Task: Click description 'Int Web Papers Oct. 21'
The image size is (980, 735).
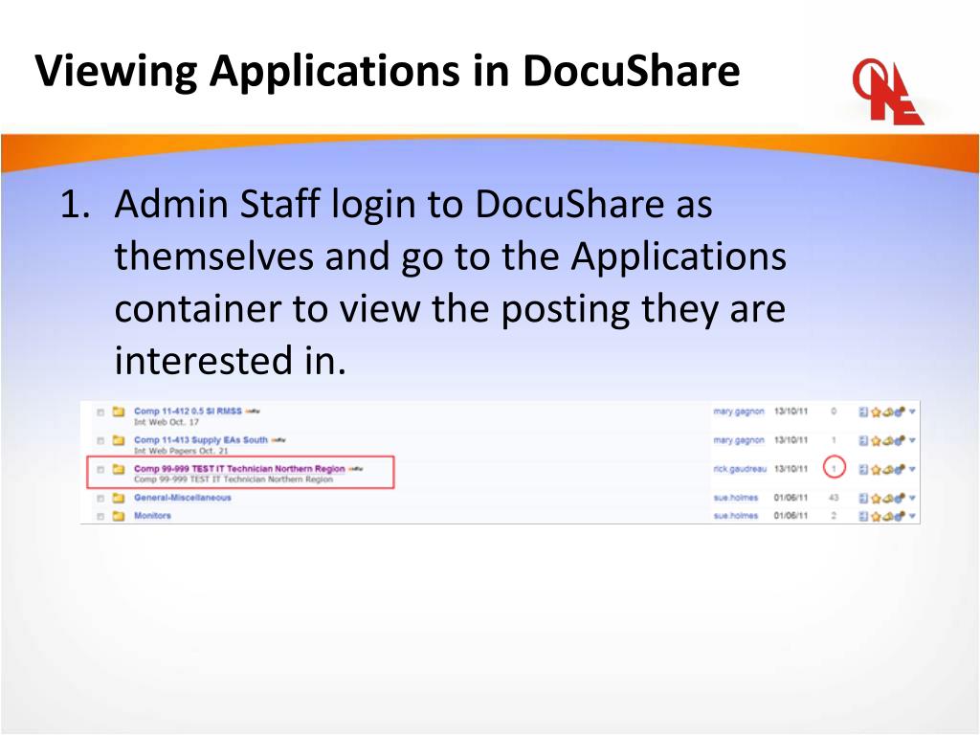Action: pyautogui.click(x=181, y=451)
